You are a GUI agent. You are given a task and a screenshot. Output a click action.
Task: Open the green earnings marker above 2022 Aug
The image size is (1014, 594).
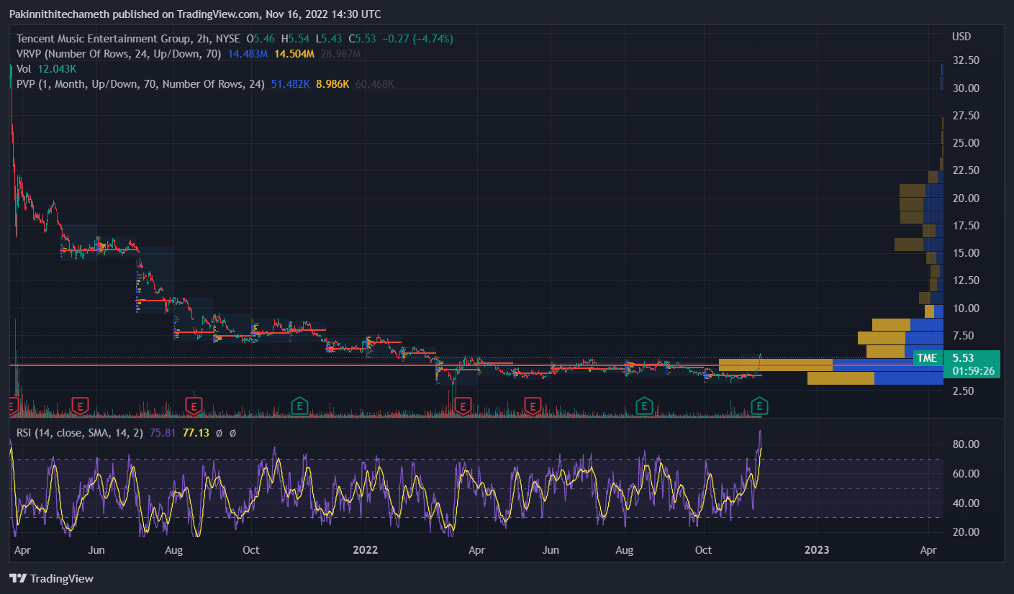(x=645, y=406)
